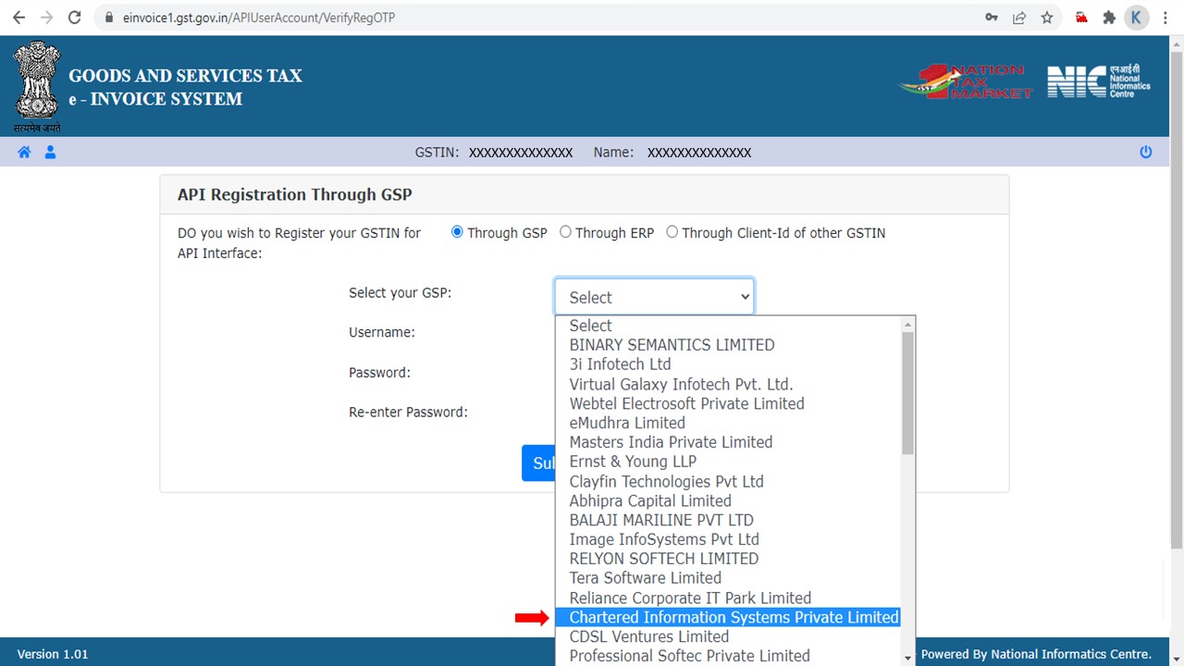Click the Username label
Viewport: 1184px width, 666px height.
382,332
